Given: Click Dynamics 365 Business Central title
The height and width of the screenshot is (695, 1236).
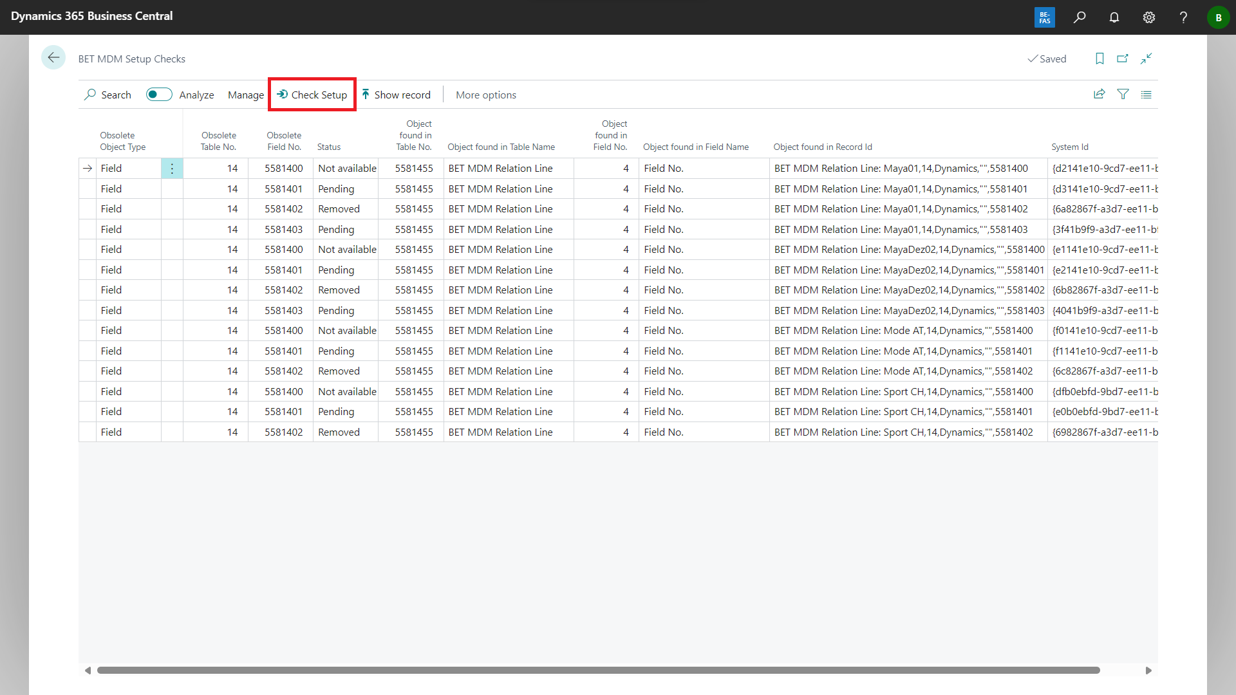Looking at the screenshot, I should (91, 16).
